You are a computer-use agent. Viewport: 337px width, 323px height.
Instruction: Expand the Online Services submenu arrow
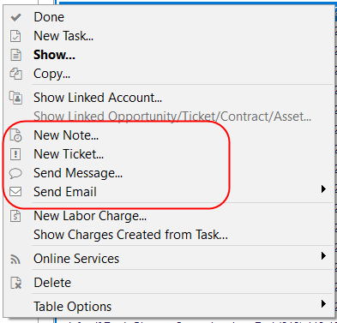coord(323,256)
